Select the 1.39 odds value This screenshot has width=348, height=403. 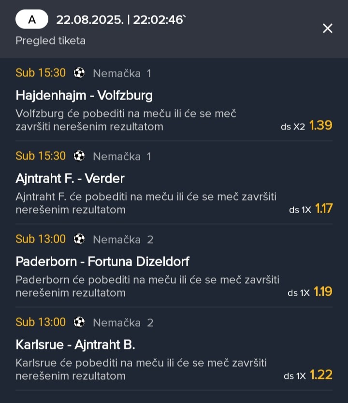point(320,126)
